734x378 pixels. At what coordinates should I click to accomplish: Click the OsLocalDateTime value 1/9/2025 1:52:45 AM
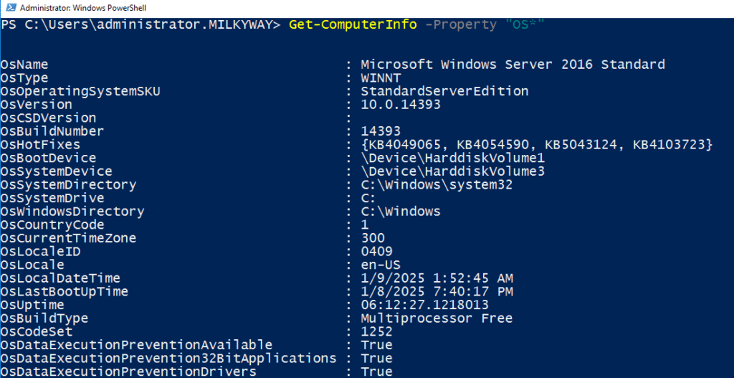437,278
